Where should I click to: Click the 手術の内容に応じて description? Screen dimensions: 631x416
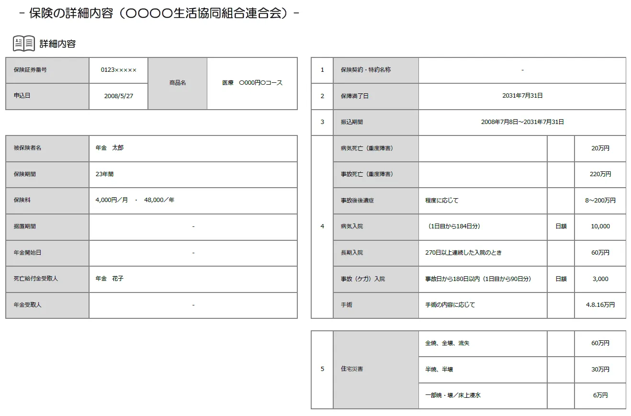click(x=450, y=305)
